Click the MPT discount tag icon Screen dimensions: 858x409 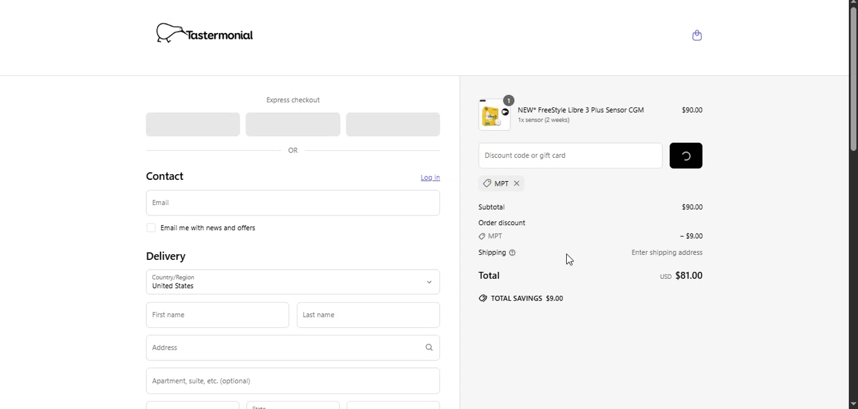click(487, 183)
